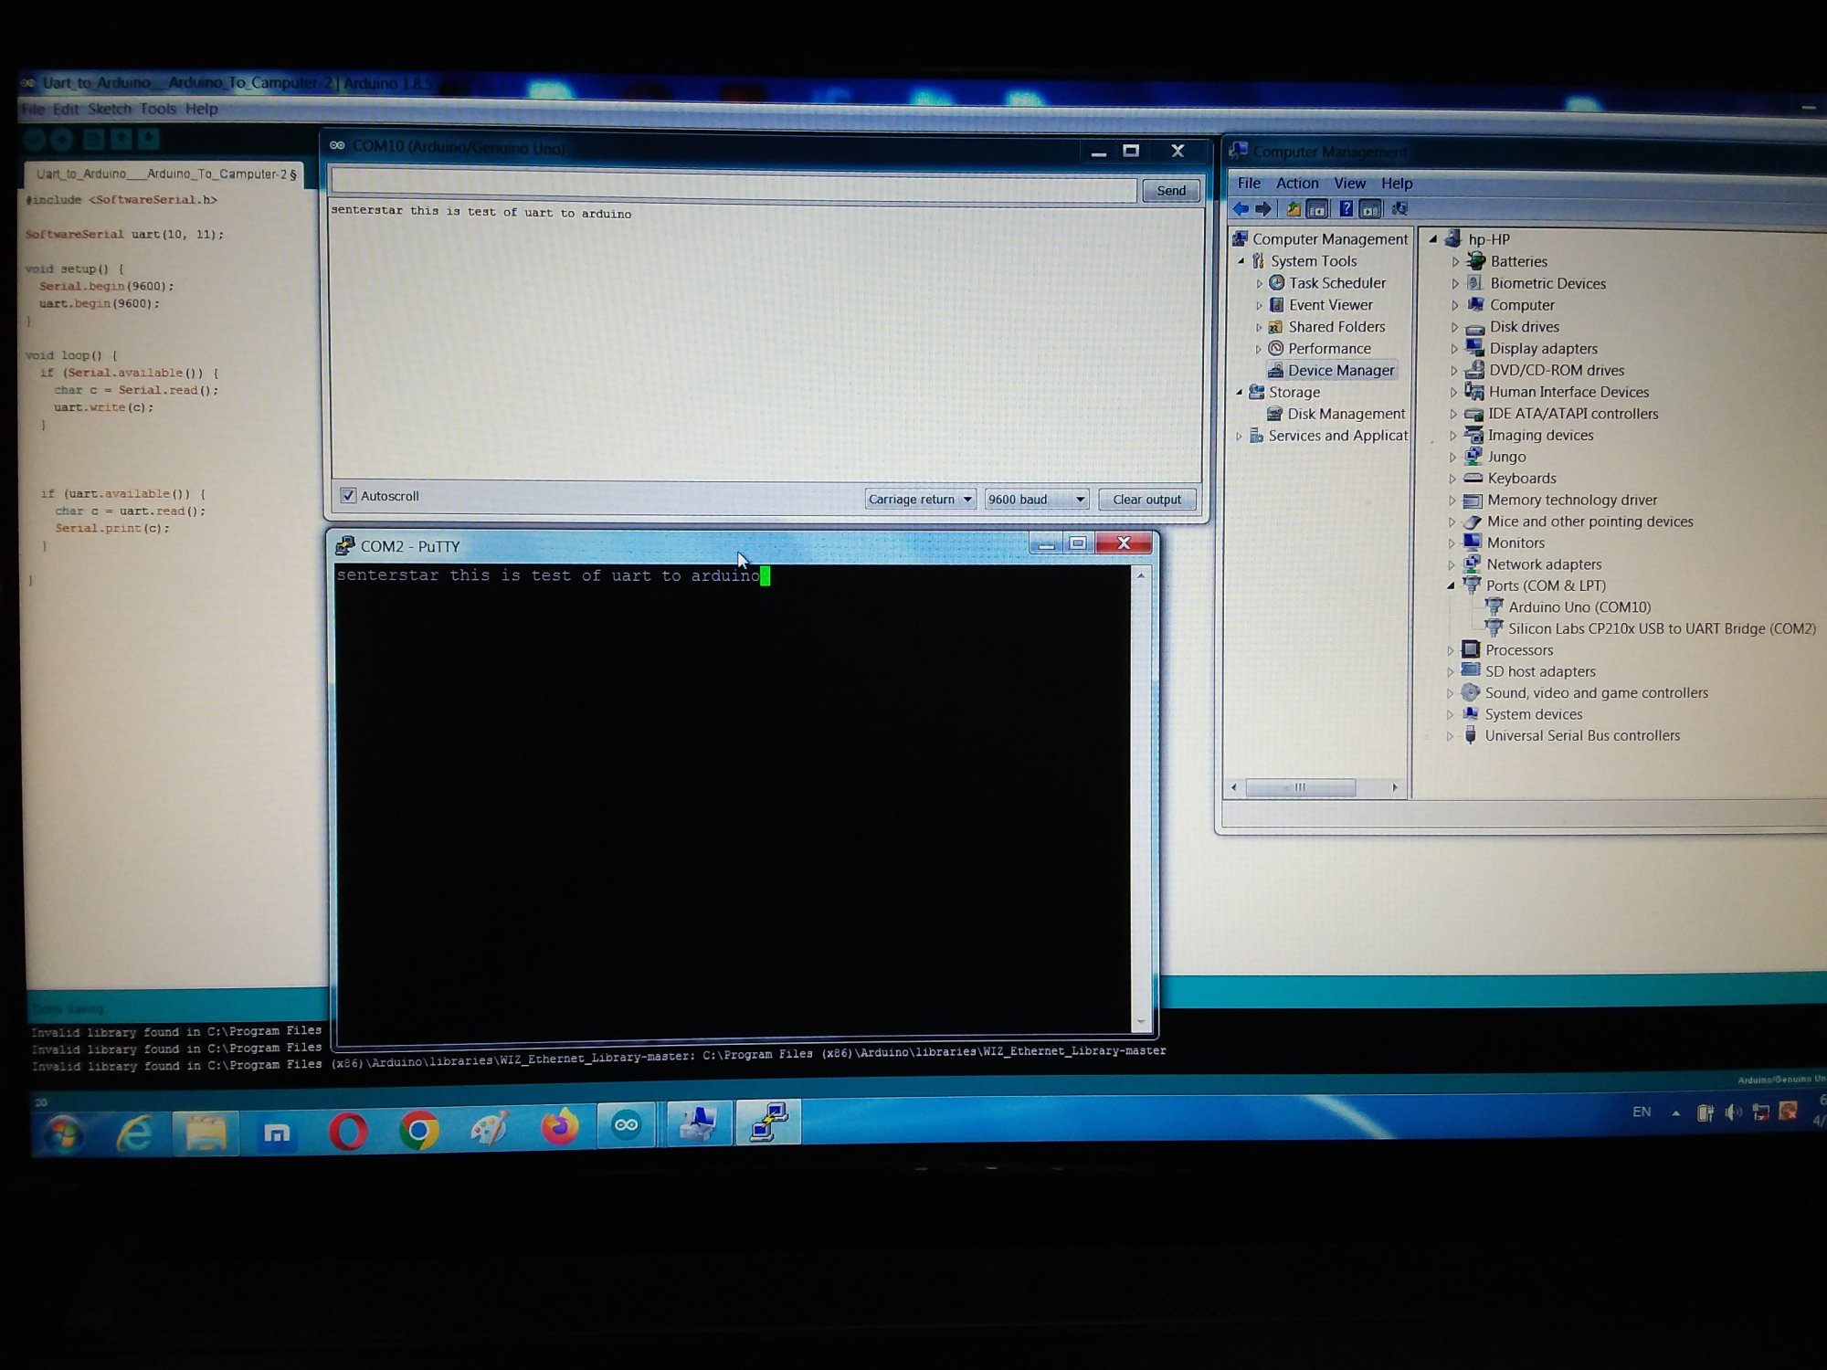
Task: Launch Firefox from the taskbar
Action: pyautogui.click(x=559, y=1127)
